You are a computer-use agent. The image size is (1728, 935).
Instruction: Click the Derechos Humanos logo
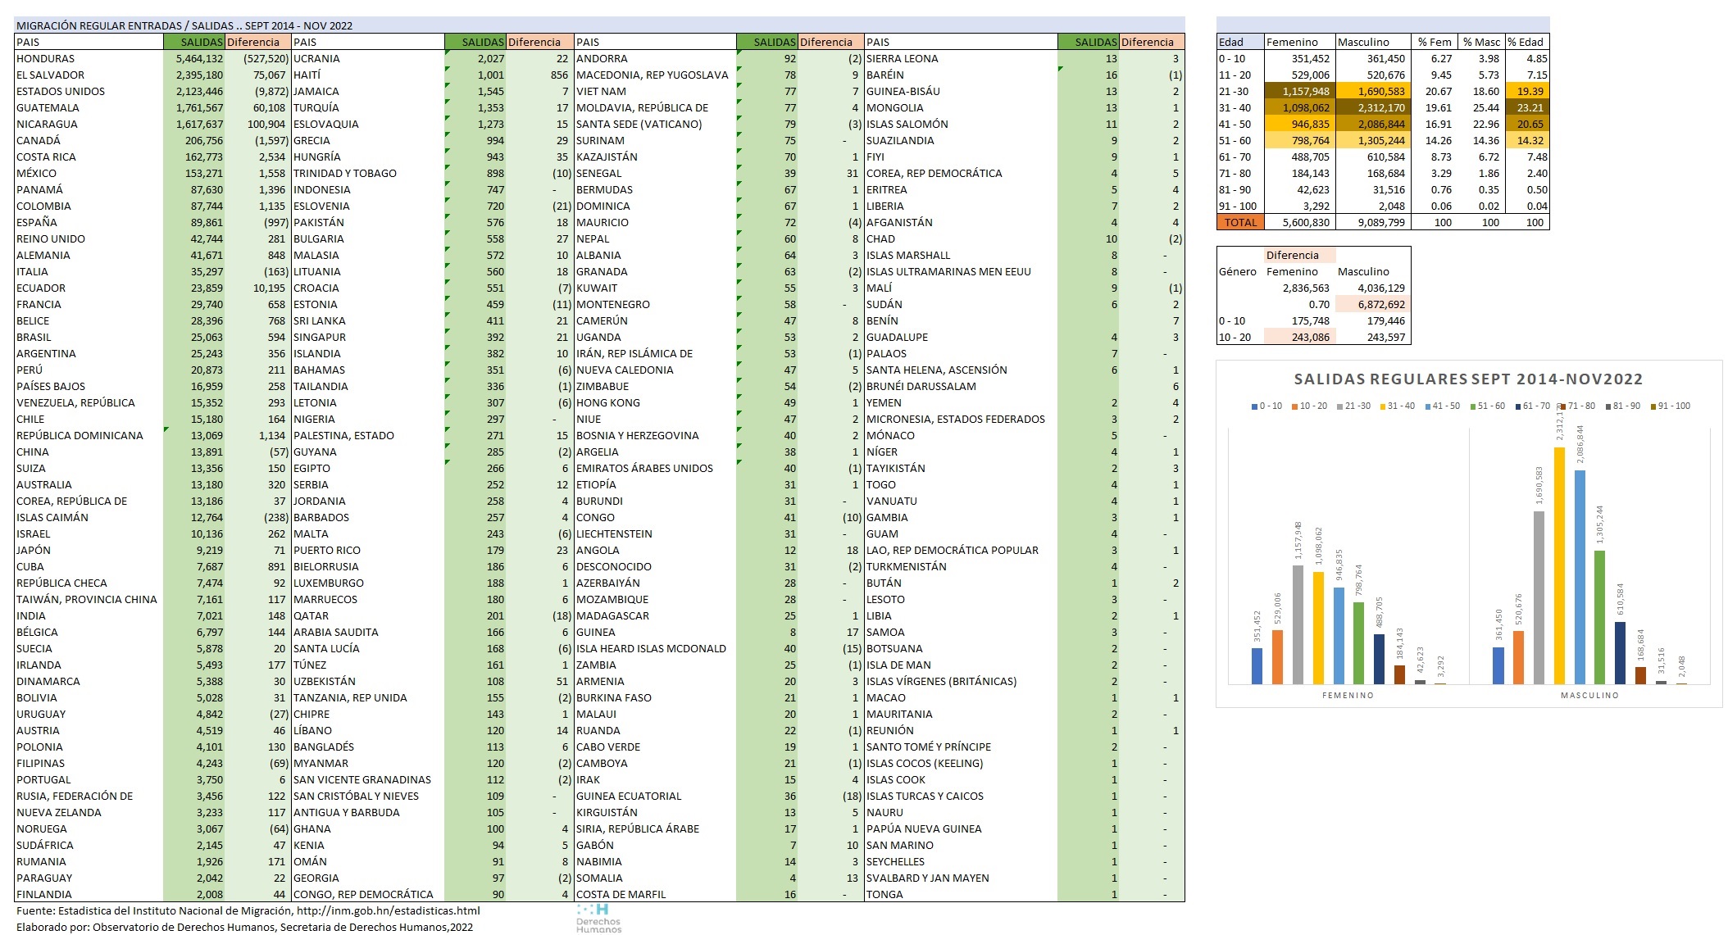pos(598,918)
